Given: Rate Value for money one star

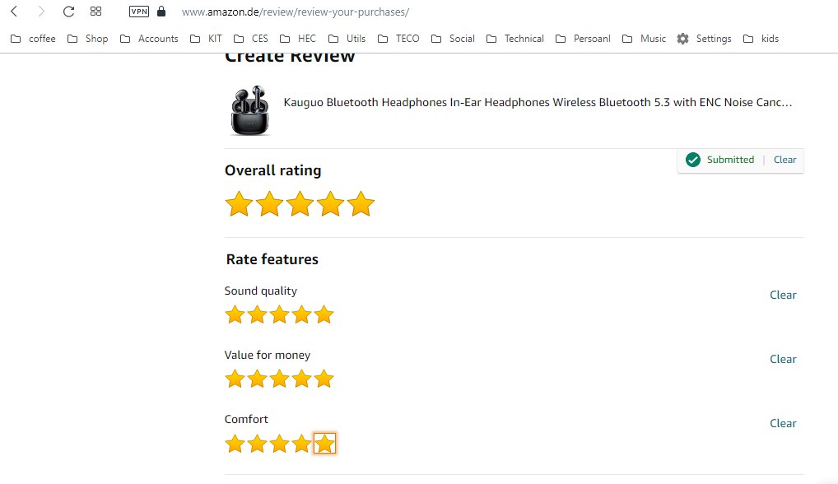Looking at the screenshot, I should 235,379.
